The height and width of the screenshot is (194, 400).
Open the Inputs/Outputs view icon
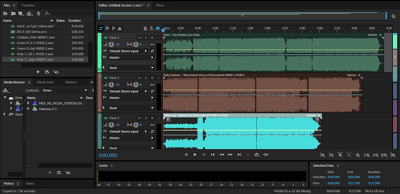coord(101,28)
